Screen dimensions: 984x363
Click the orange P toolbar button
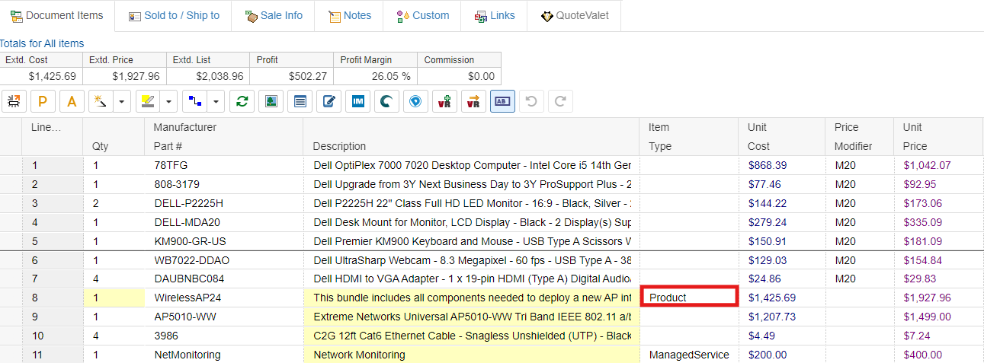[x=43, y=101]
